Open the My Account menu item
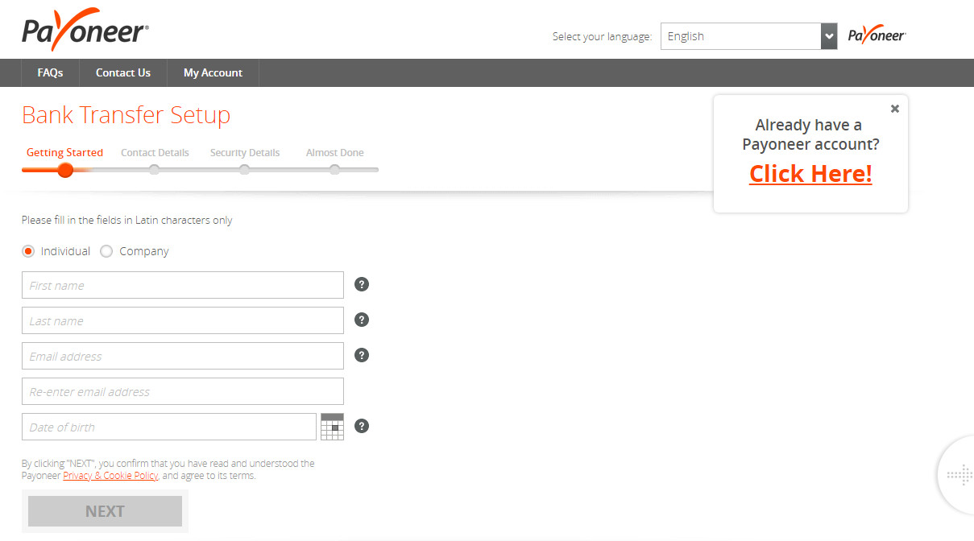 [213, 72]
